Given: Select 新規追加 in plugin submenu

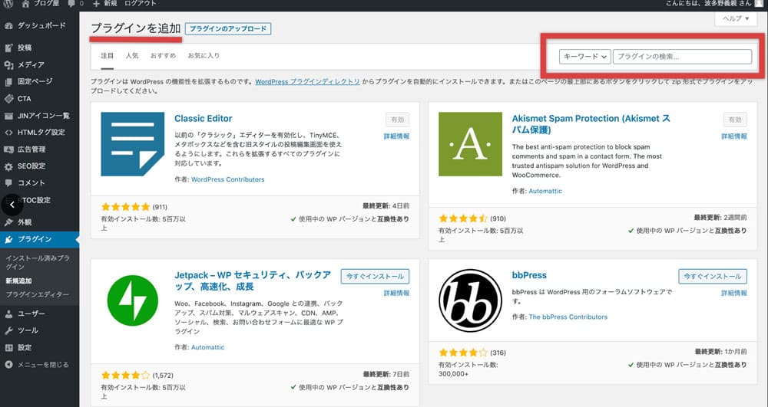Looking at the screenshot, I should coord(18,281).
